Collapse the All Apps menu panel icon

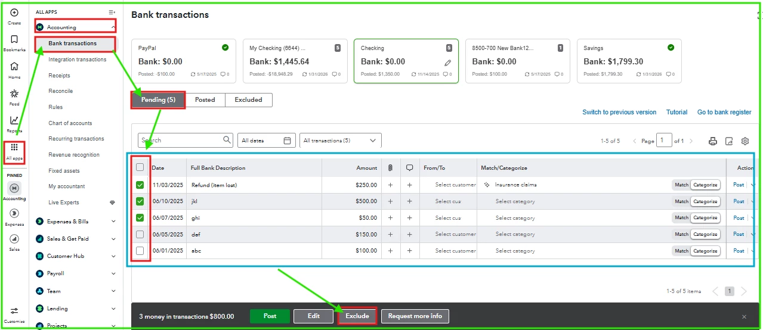point(112,12)
